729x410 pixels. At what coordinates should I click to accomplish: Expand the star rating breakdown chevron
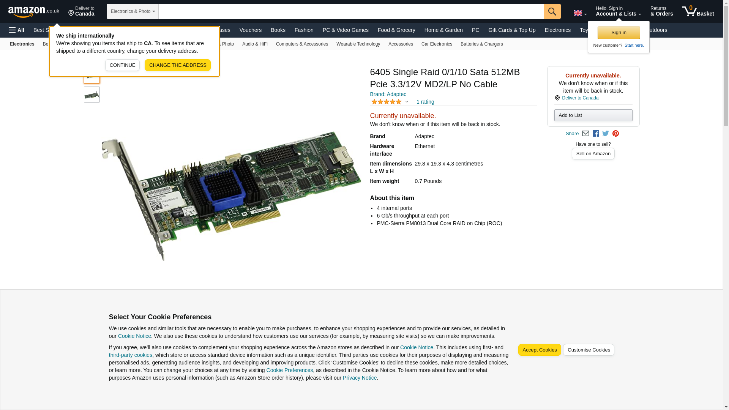pos(407,102)
